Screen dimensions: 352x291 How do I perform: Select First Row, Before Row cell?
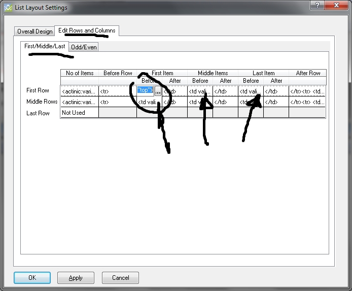point(117,91)
